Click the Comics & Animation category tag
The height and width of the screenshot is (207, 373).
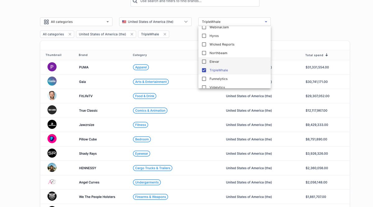[150, 111]
